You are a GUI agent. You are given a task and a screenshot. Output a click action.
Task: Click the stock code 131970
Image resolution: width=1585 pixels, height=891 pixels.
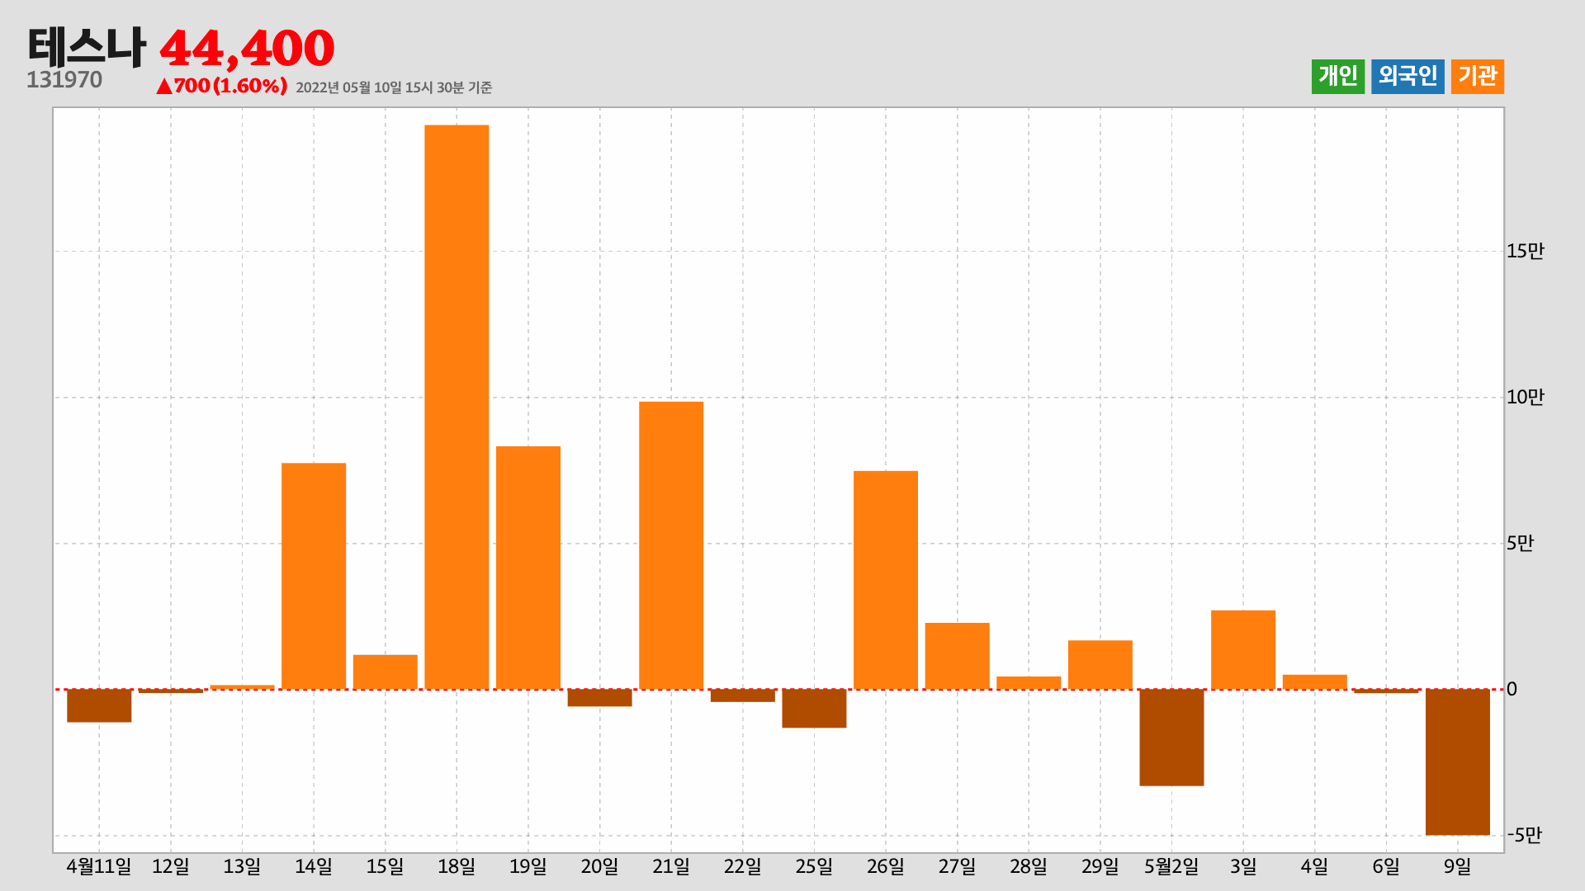(x=64, y=80)
